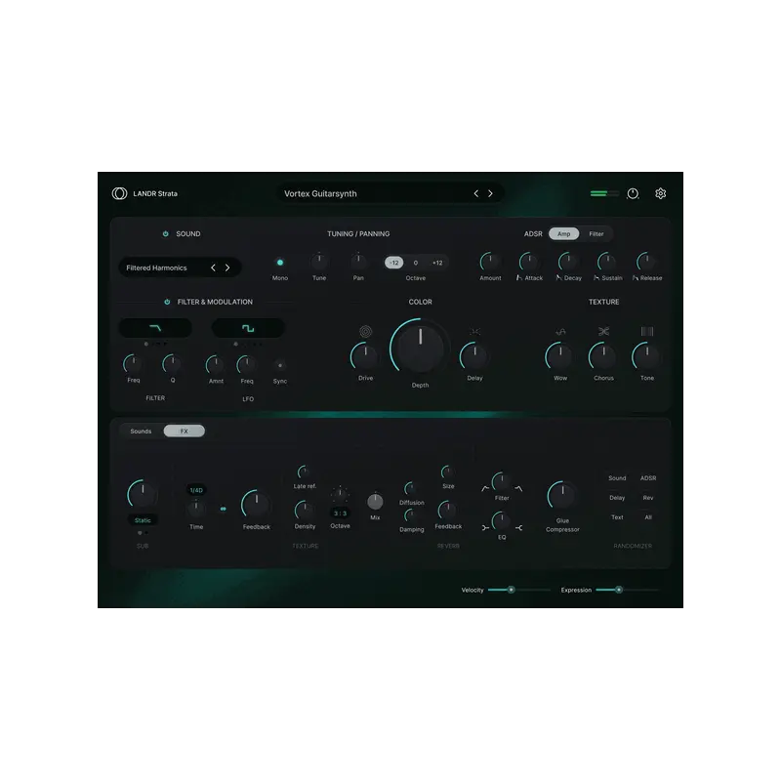
Task: Open the LFO square waveform selector
Action: [248, 328]
